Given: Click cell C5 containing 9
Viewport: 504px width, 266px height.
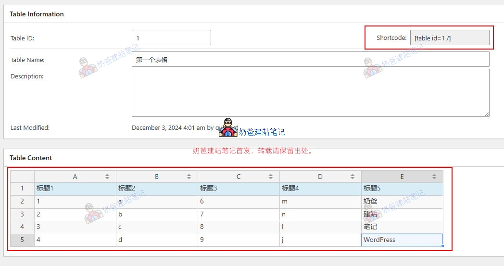Looking at the screenshot, I should point(239,240).
